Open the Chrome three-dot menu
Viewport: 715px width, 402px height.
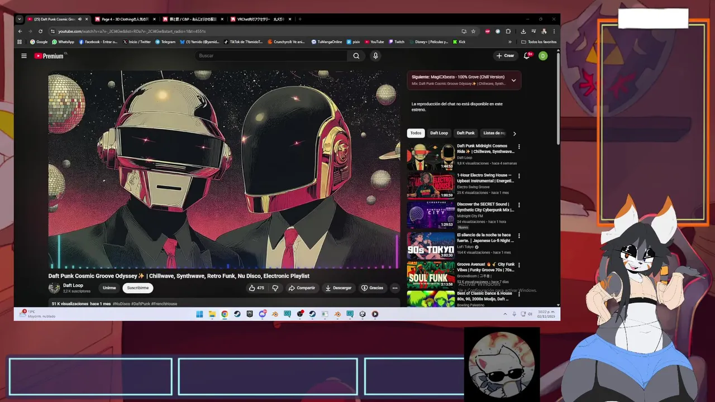554,31
